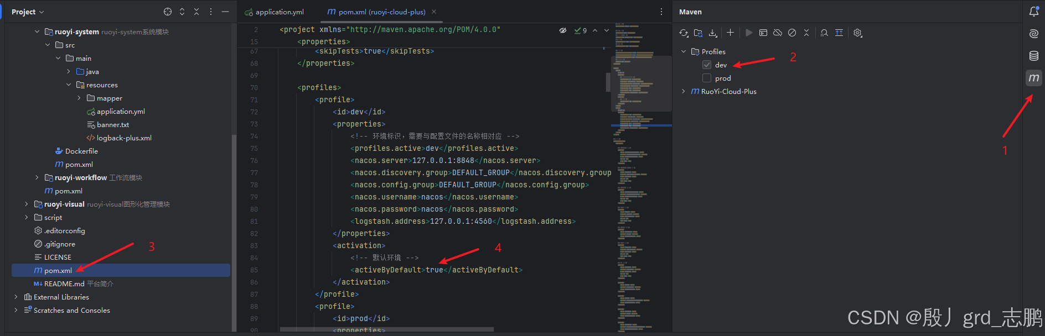1045x336 pixels.
Task: Go to previous highlighted problem arrow
Action: (x=595, y=30)
